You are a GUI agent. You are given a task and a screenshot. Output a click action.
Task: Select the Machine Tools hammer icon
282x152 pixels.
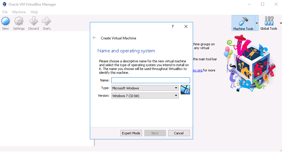tap(243, 21)
